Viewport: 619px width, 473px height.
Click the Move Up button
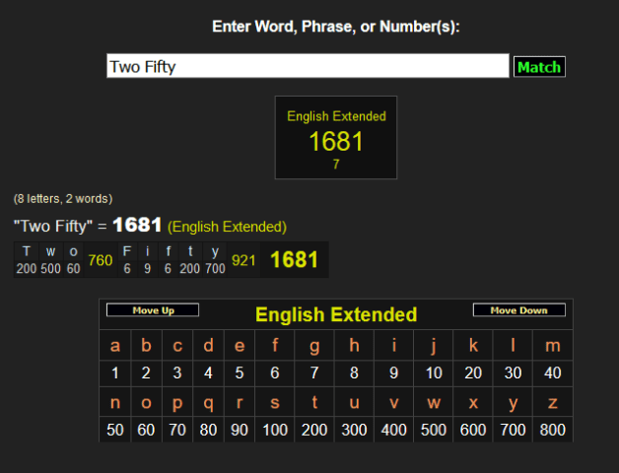click(153, 310)
